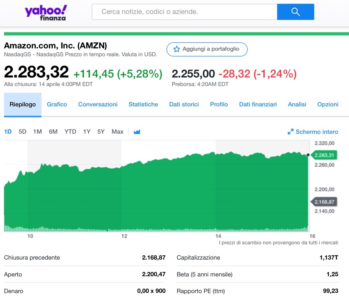Image resolution: width=349 pixels, height=298 pixels.
Task: Click the Beta value 1,25
Action: click(333, 274)
